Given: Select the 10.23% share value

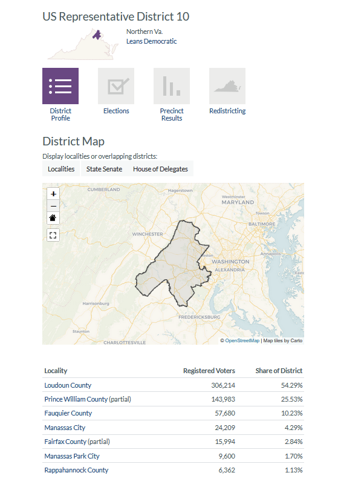Looking at the screenshot, I should coord(292,413).
